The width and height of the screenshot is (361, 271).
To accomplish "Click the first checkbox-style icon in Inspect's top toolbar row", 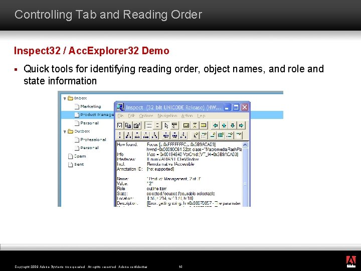I will tap(119, 125).
